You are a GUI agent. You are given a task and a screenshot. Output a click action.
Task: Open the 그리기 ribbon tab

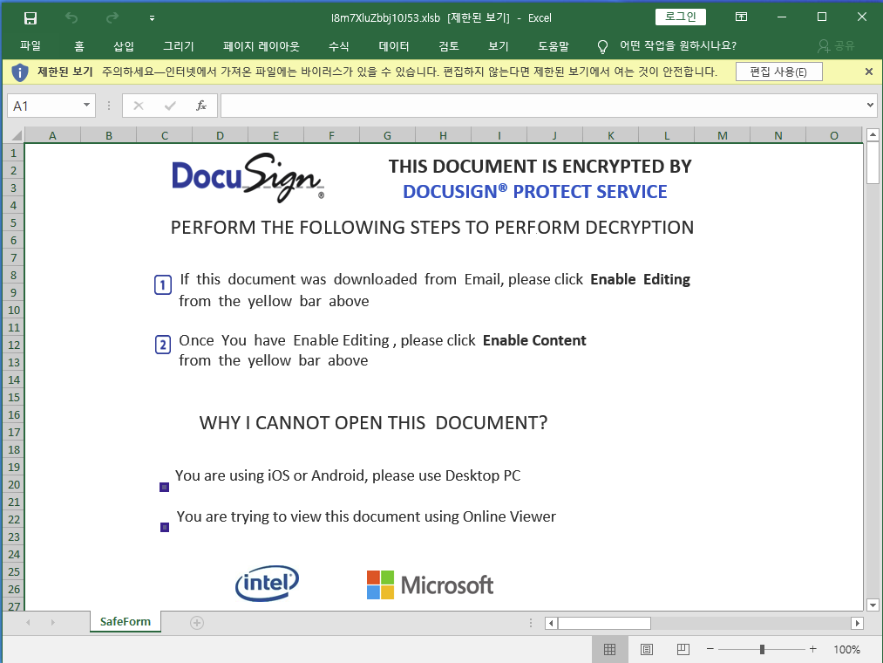coord(178,46)
